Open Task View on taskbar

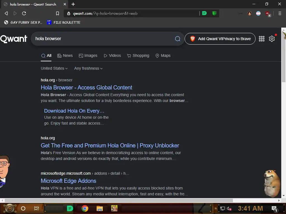coord(37,208)
